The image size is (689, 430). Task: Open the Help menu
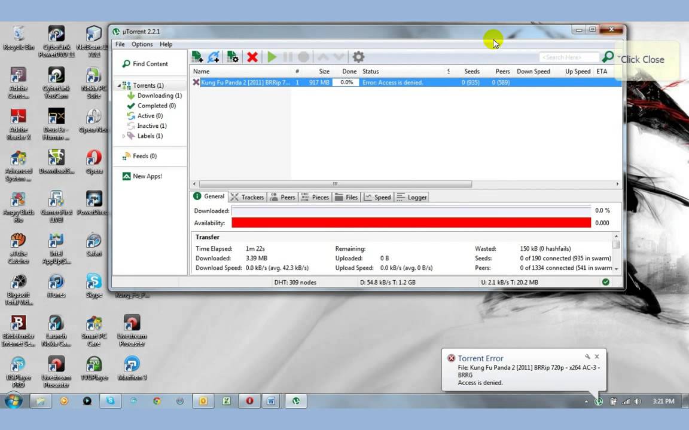pos(166,44)
